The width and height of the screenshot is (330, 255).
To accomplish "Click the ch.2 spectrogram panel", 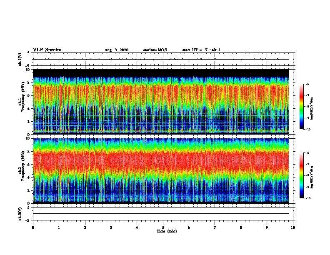I will 160,170.
